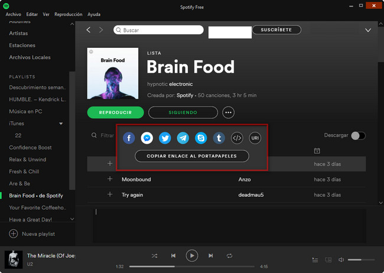Viewport: 384px width, 273px height.
Task: Click the U2 now-playing album thumbnail
Action: (x=14, y=259)
